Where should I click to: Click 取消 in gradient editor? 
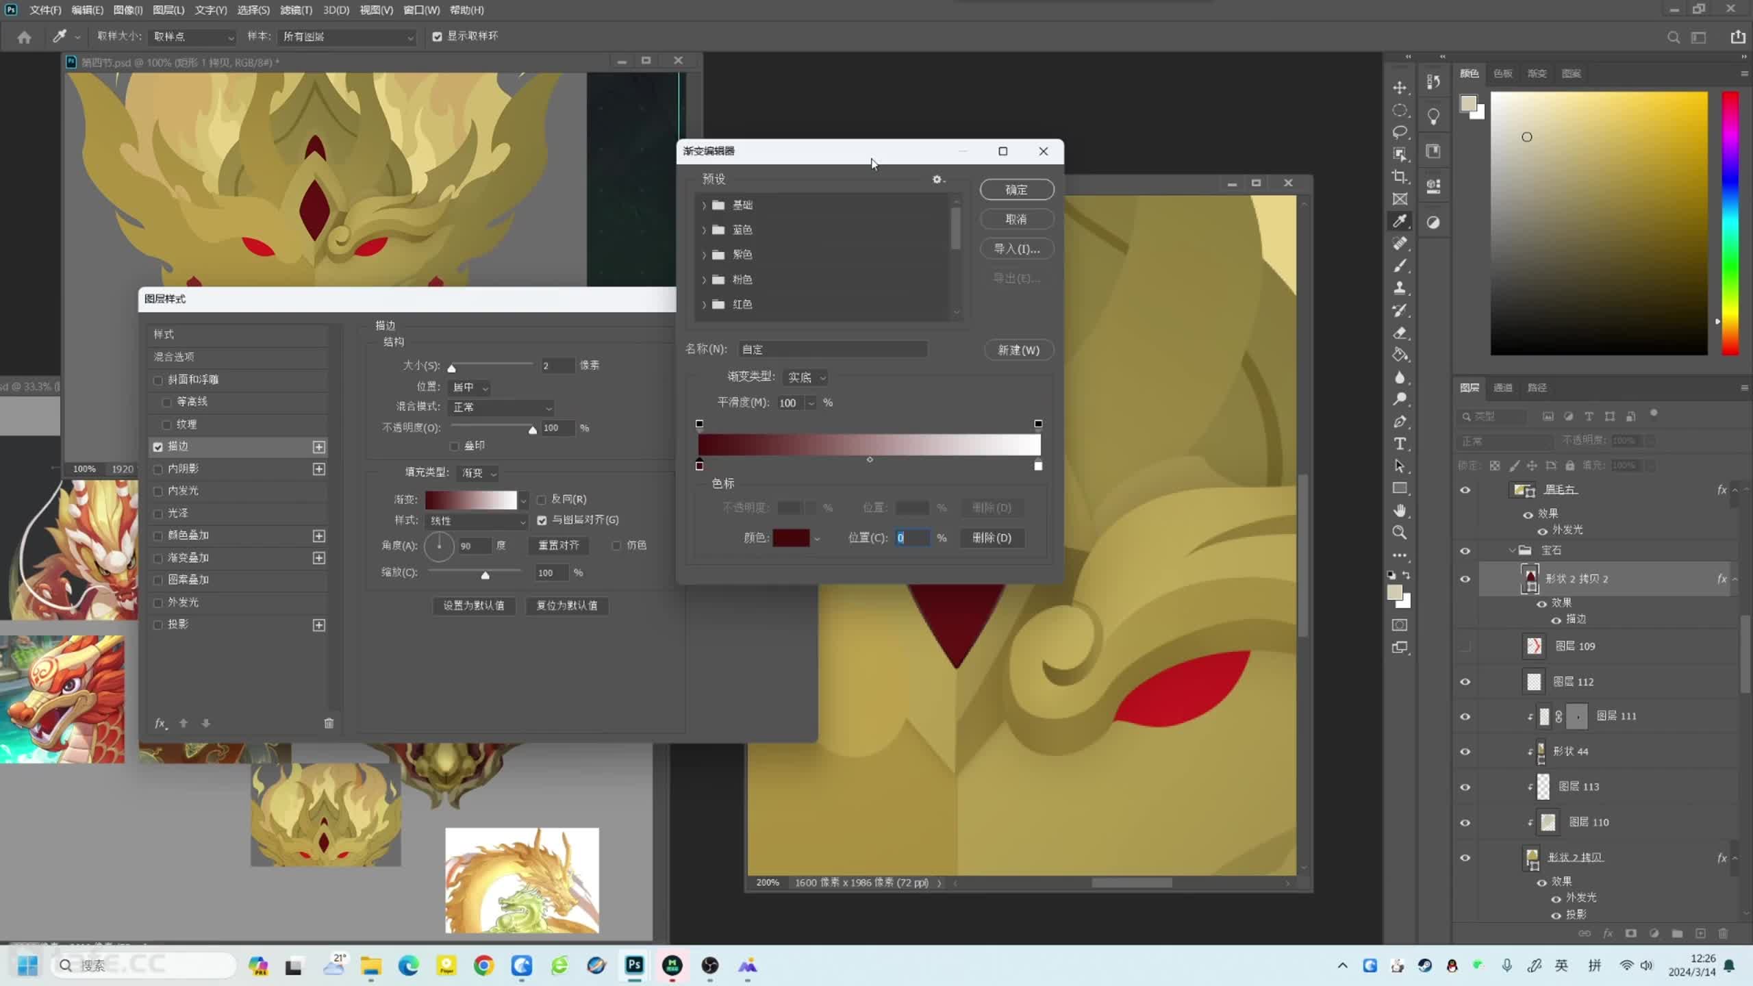(x=1017, y=219)
